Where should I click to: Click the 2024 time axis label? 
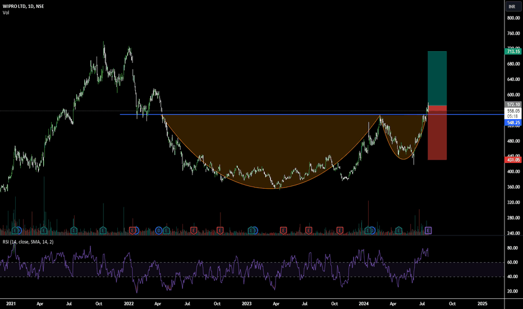tap(364, 303)
